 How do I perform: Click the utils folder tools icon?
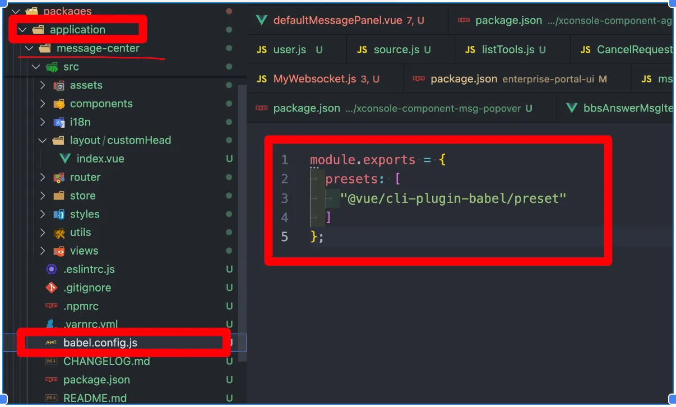click(x=58, y=233)
